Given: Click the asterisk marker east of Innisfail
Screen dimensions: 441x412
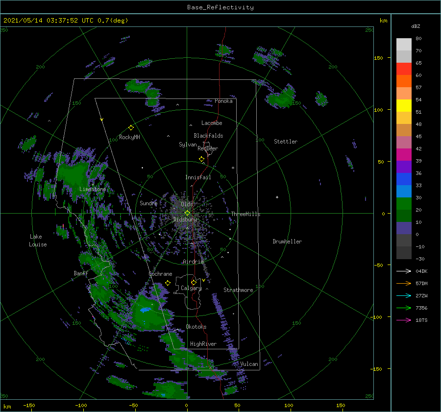Looking at the screenshot, I should (x=233, y=168).
